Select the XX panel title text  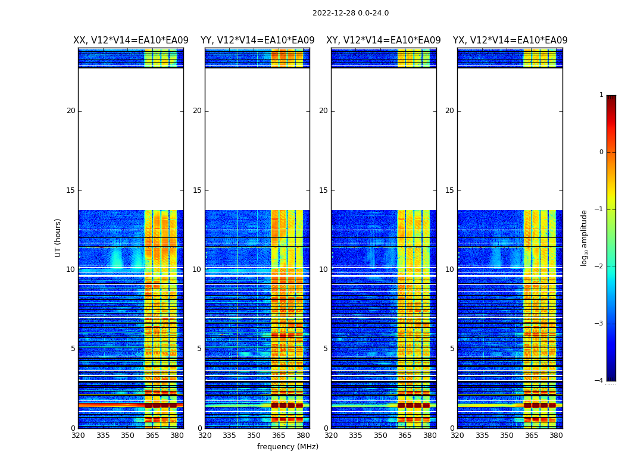coord(130,40)
